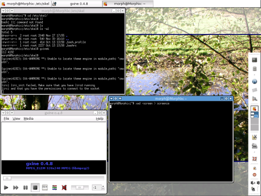Pause the media in gxine
This screenshot has height=196, width=261.
coord(26,188)
